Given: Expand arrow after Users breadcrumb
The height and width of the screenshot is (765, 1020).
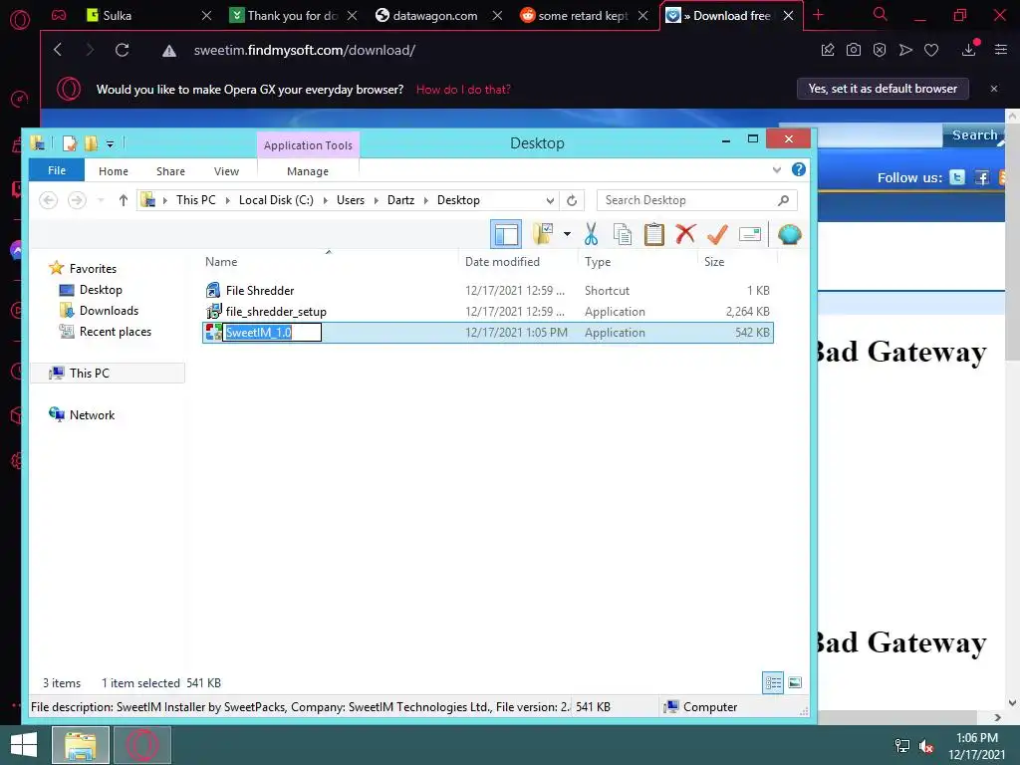Looking at the screenshot, I should pos(376,200).
